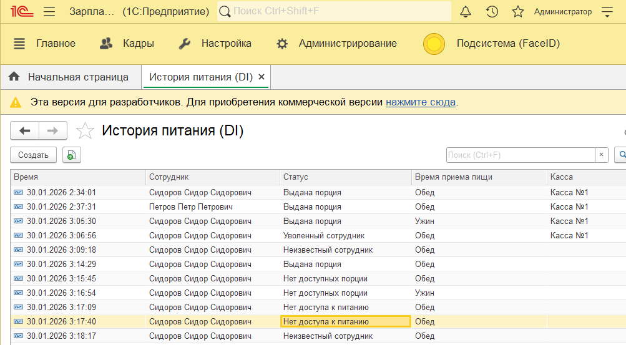The image size is (626, 345).
Task: Click the back navigation arrow
Action: click(25, 130)
